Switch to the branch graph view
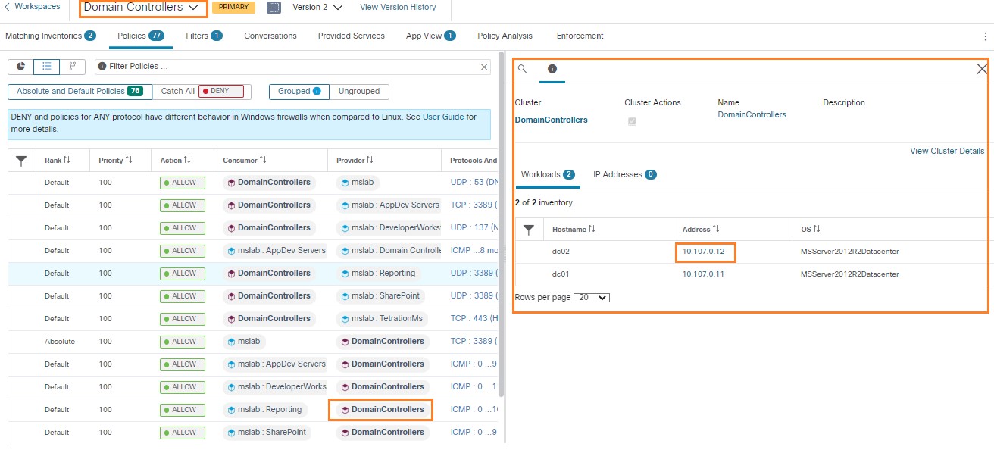Screen dimensions: 994x472 tap(73, 67)
